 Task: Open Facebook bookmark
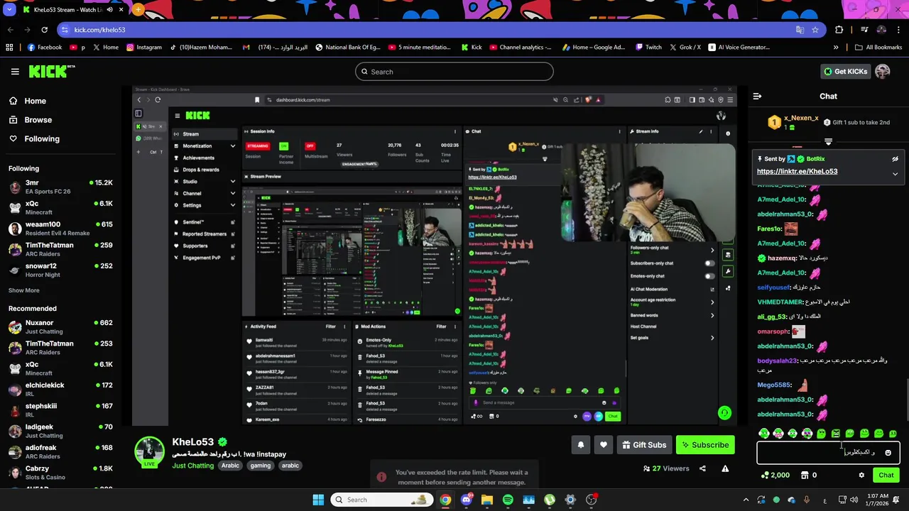click(44, 48)
